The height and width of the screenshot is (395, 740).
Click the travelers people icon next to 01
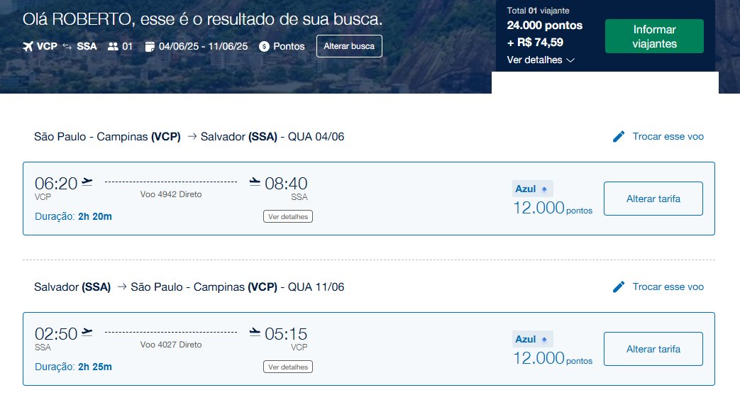pos(113,46)
